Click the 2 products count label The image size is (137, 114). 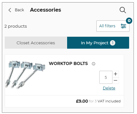click(x=16, y=26)
